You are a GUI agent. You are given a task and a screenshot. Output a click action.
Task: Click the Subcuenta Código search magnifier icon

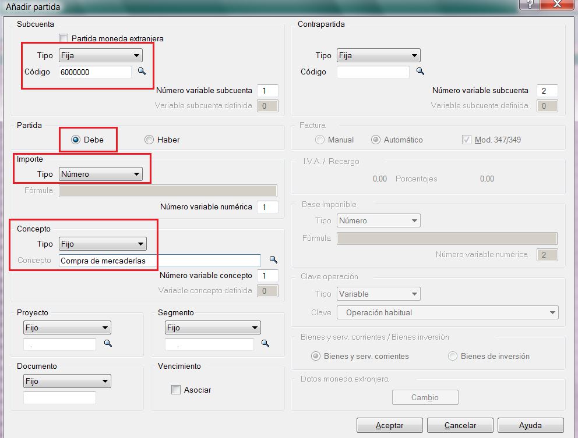[x=141, y=72]
